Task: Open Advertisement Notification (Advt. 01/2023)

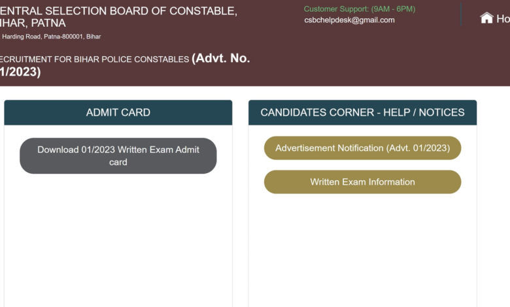Action: click(x=363, y=148)
